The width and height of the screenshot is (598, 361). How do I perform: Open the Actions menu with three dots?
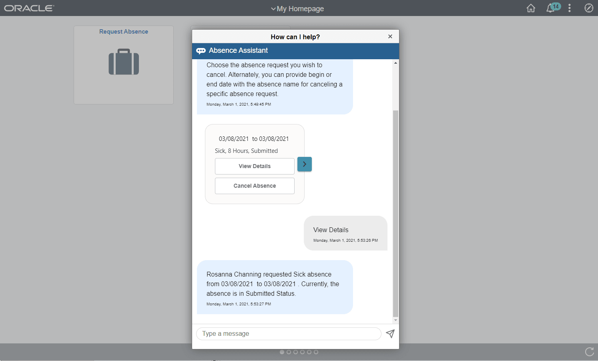click(x=570, y=8)
